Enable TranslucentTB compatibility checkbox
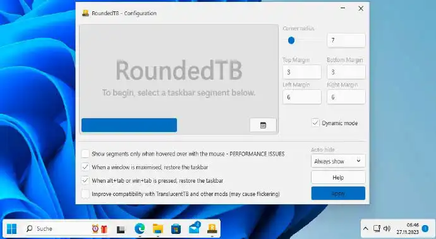Screen dimensions: 436x239 [x=85, y=193]
